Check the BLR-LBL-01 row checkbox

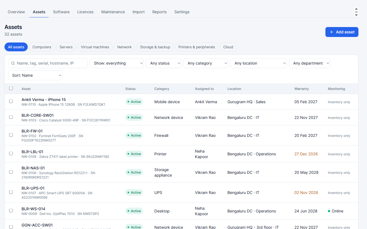point(11,154)
